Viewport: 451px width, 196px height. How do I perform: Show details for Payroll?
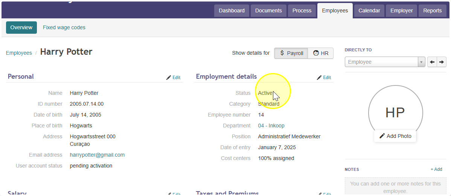tap(291, 53)
